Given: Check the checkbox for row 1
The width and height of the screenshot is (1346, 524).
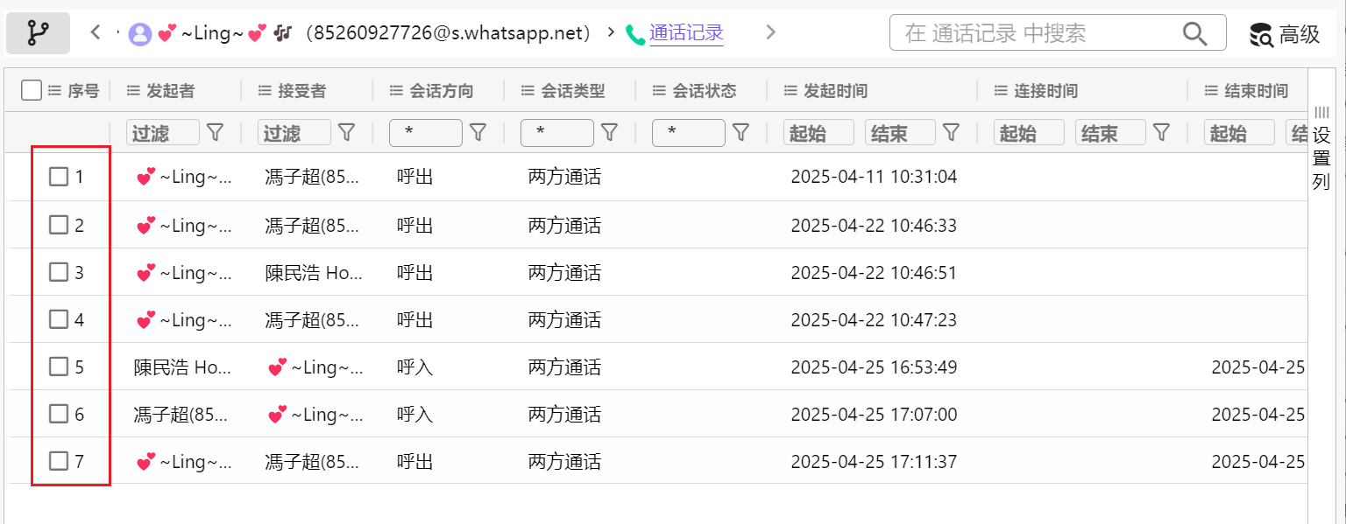Looking at the screenshot, I should [59, 177].
